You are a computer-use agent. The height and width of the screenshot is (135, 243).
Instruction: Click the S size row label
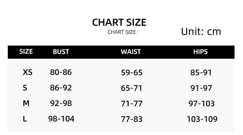(25, 88)
